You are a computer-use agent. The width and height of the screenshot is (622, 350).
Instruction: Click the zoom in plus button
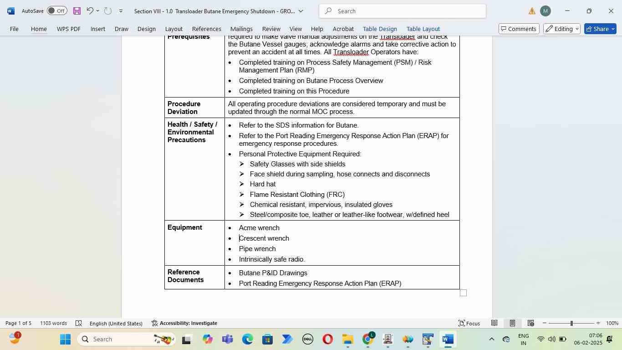pos(598,323)
